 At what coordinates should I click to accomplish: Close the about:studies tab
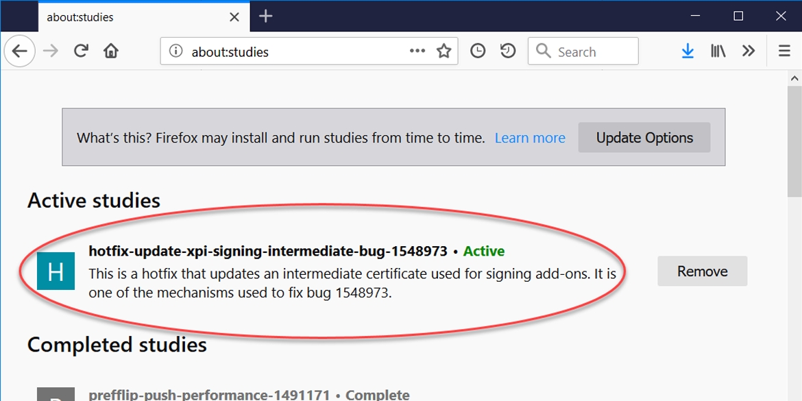234,17
